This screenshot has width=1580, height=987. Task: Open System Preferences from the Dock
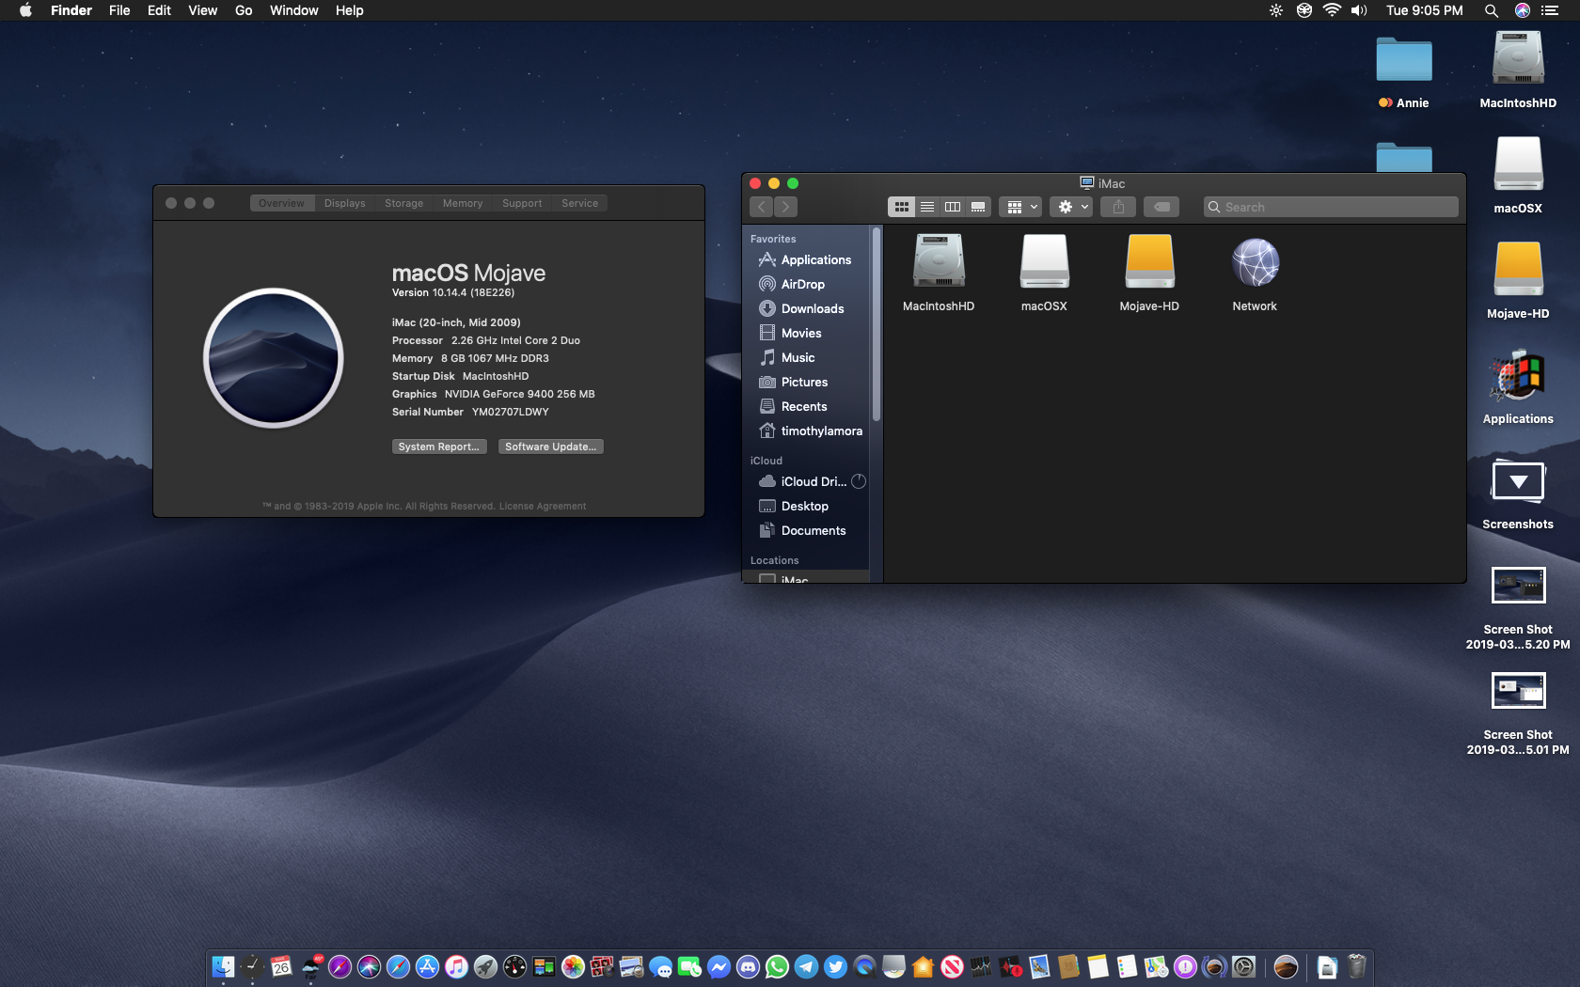[1243, 966]
